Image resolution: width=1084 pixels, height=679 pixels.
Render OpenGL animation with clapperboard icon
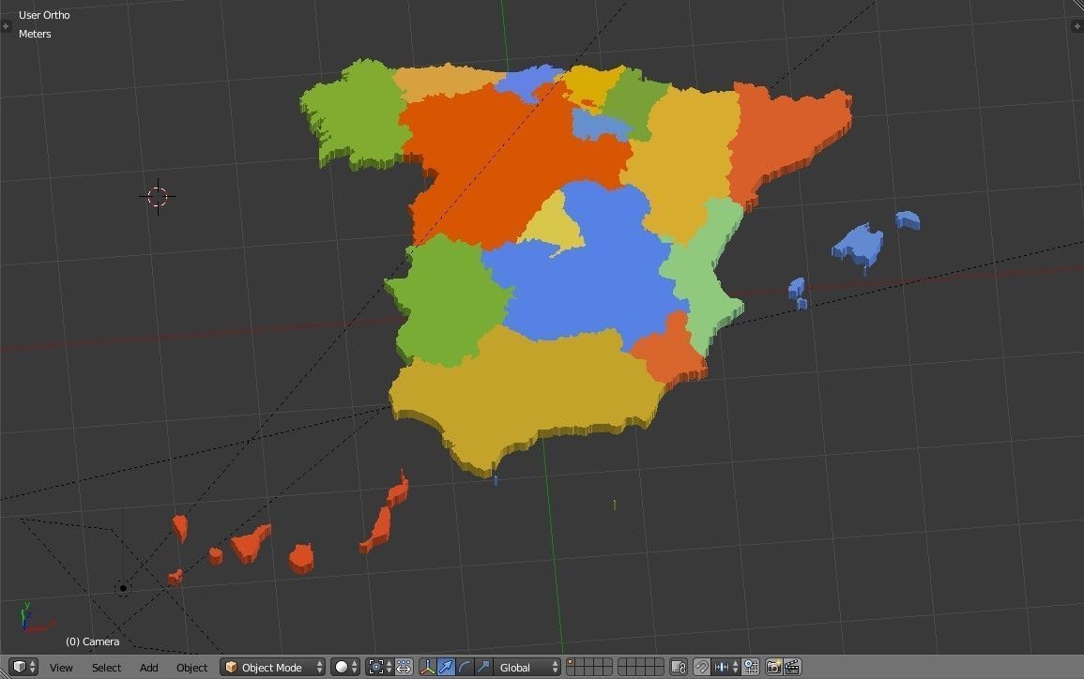click(792, 667)
